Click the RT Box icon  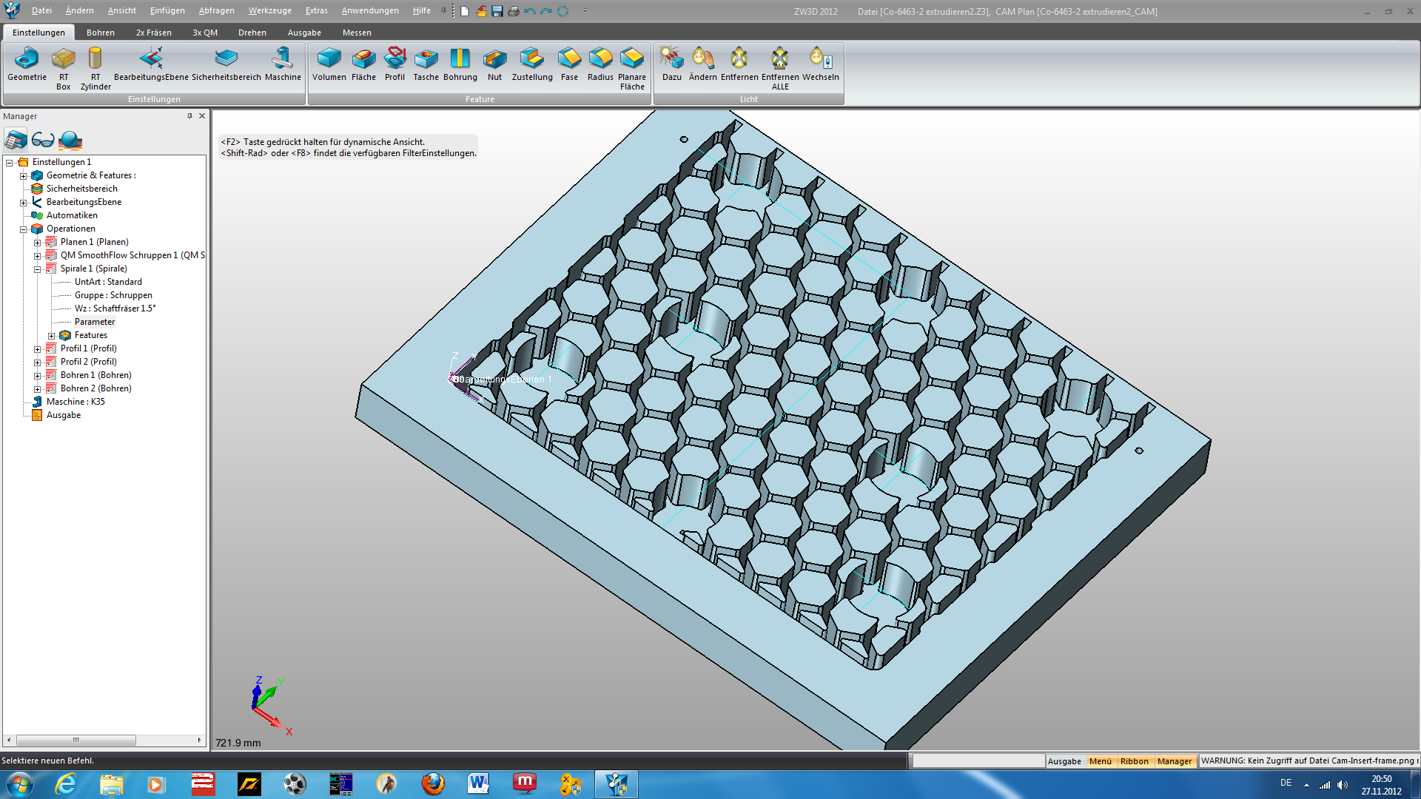point(64,69)
